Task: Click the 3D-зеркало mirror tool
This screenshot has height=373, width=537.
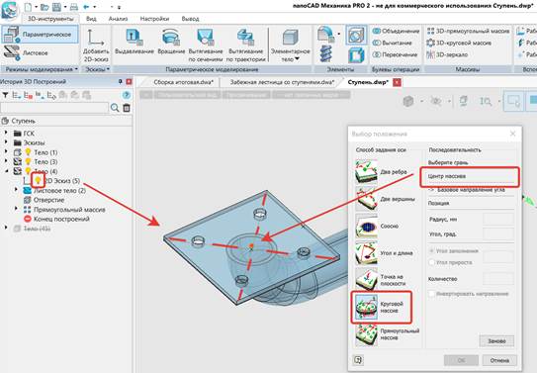Action: pyautogui.click(x=447, y=54)
